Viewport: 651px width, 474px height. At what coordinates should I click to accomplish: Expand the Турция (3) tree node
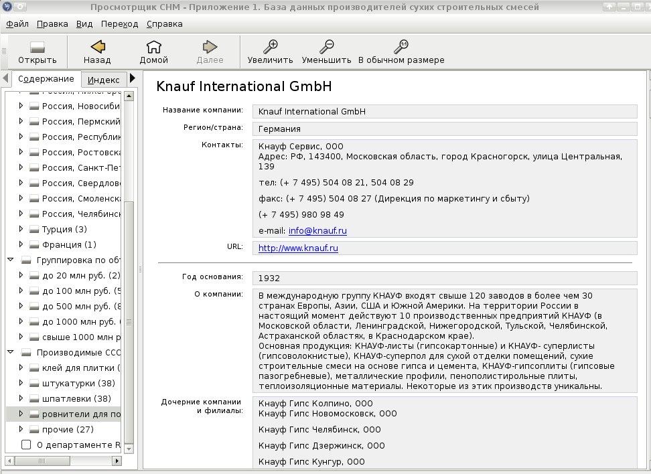(x=21, y=229)
